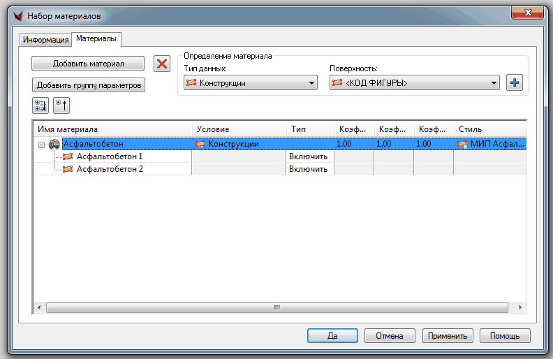The width and height of the screenshot is (553, 359).
Task: Click the expand all tree icon
Action: tap(40, 106)
